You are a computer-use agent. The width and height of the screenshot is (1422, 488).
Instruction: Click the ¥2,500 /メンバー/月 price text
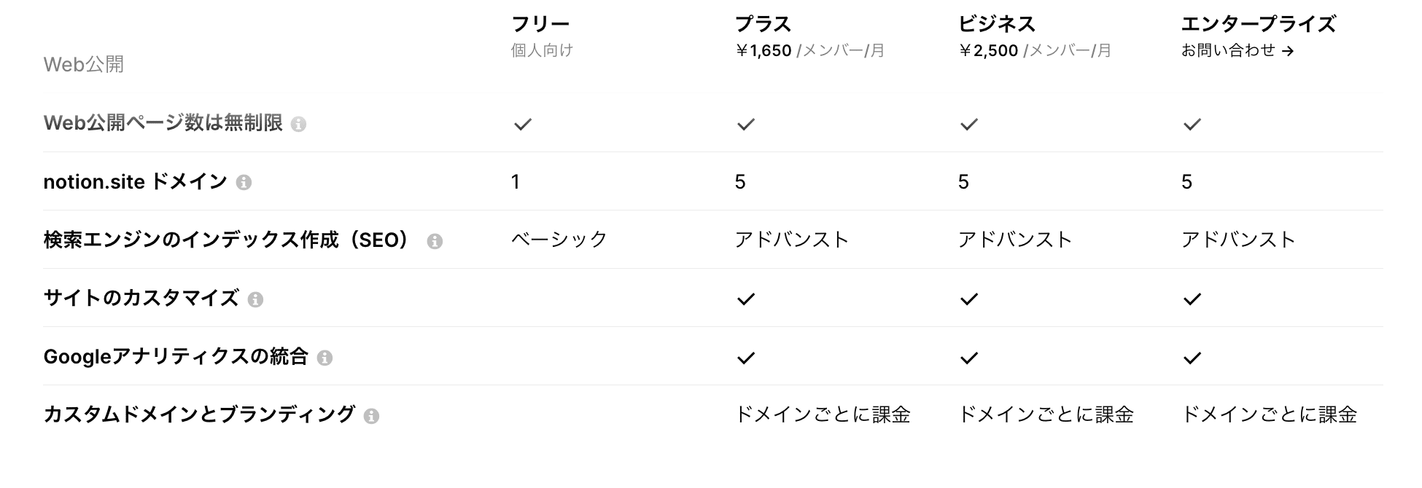point(1035,50)
